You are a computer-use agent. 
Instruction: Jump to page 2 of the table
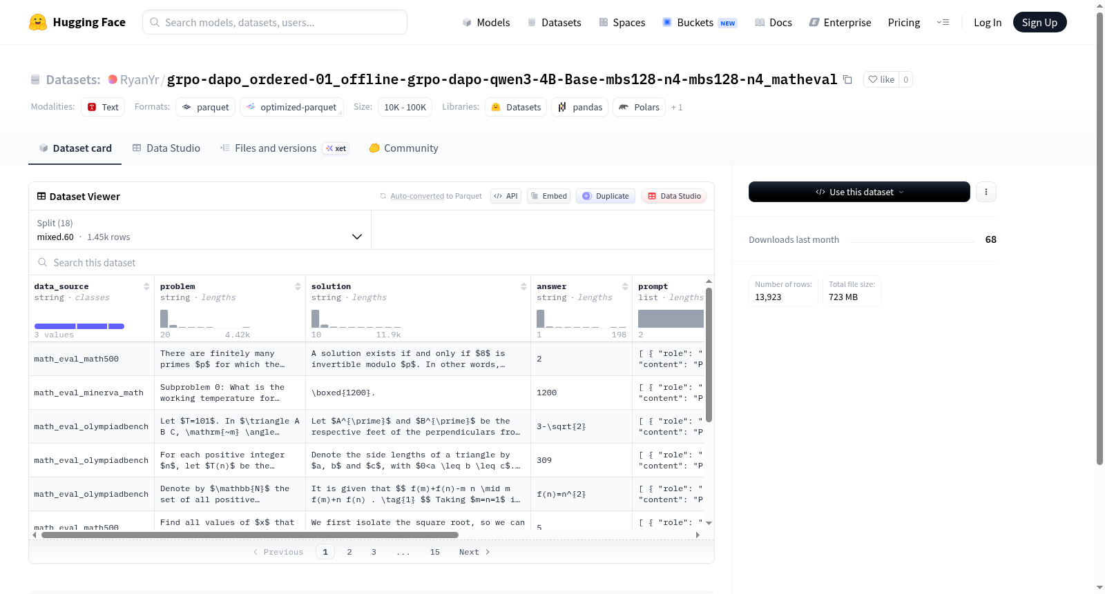[349, 552]
